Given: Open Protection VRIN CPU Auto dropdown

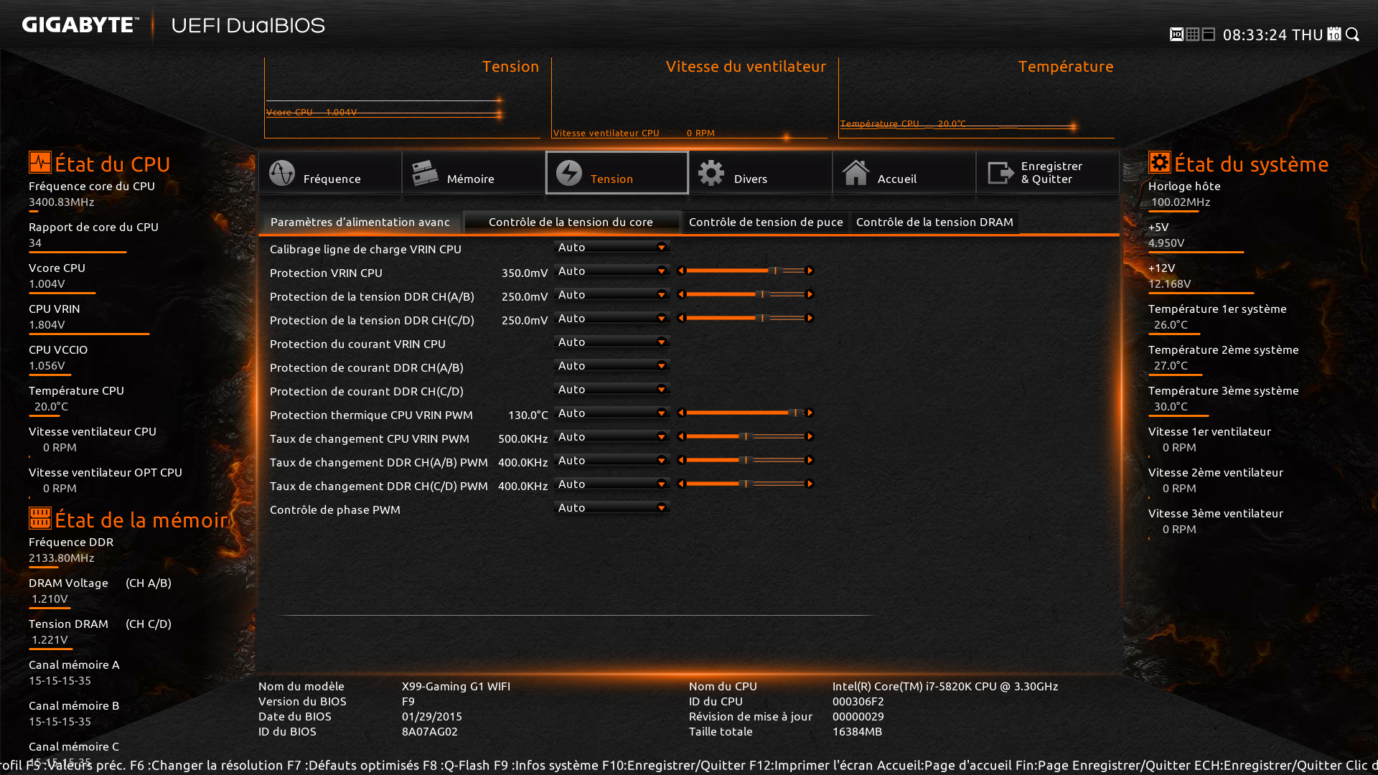Looking at the screenshot, I should tap(612, 271).
